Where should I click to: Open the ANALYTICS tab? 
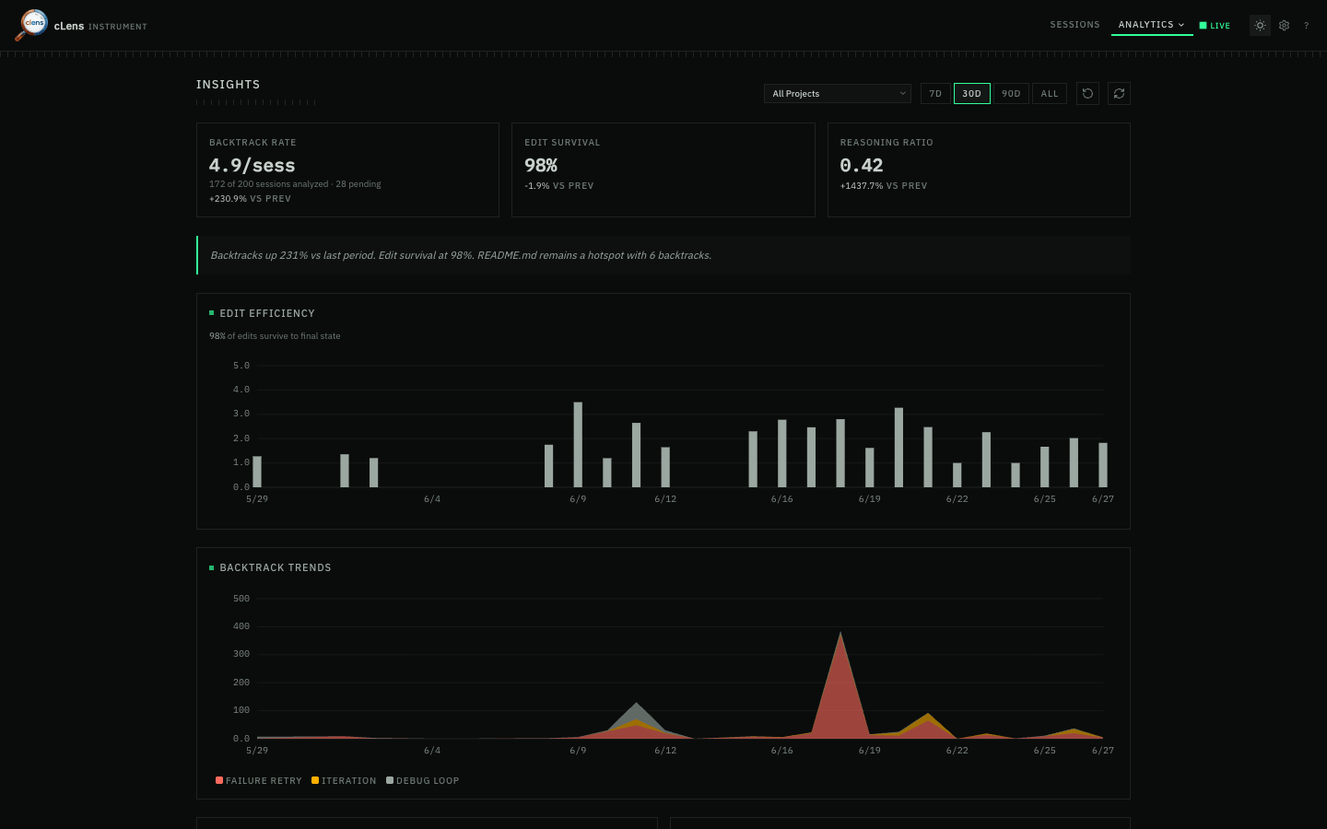1152,25
